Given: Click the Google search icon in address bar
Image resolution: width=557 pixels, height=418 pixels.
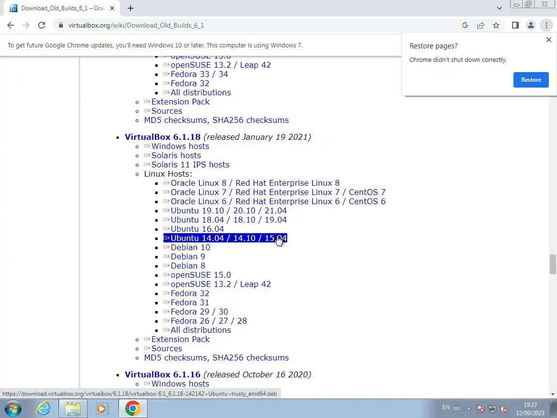Looking at the screenshot, I should click(465, 25).
